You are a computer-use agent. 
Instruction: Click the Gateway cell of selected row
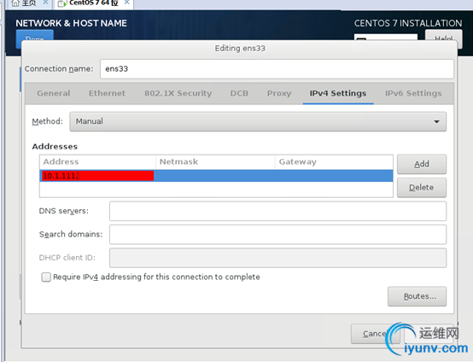(334, 176)
